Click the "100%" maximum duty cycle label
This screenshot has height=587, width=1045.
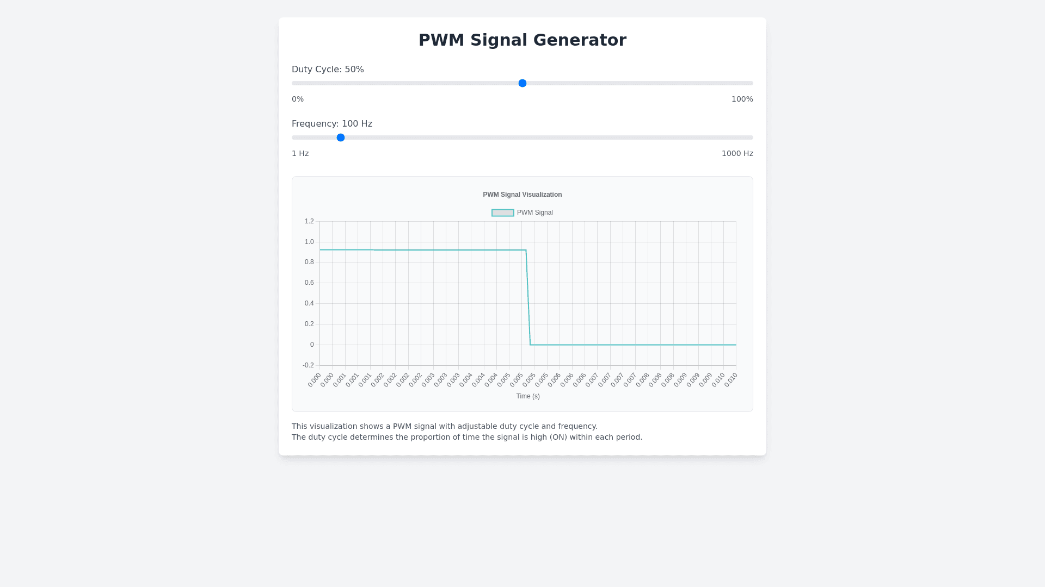click(x=742, y=99)
